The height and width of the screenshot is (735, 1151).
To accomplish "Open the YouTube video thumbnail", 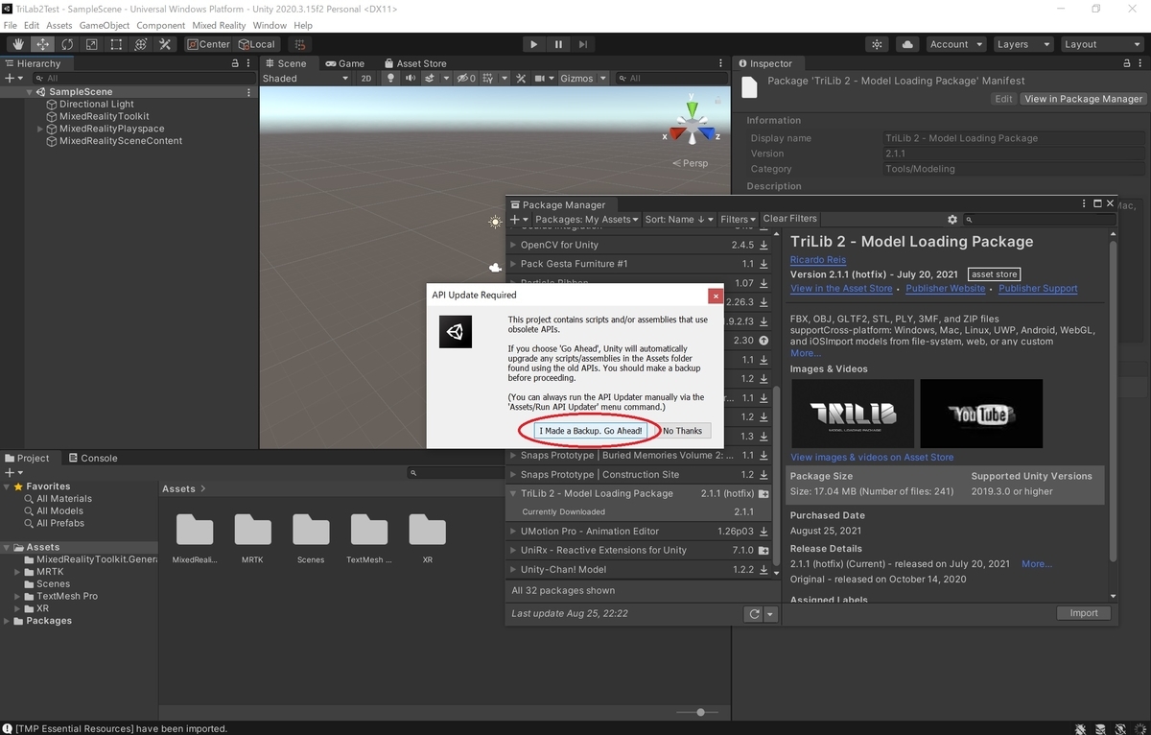I will [981, 414].
